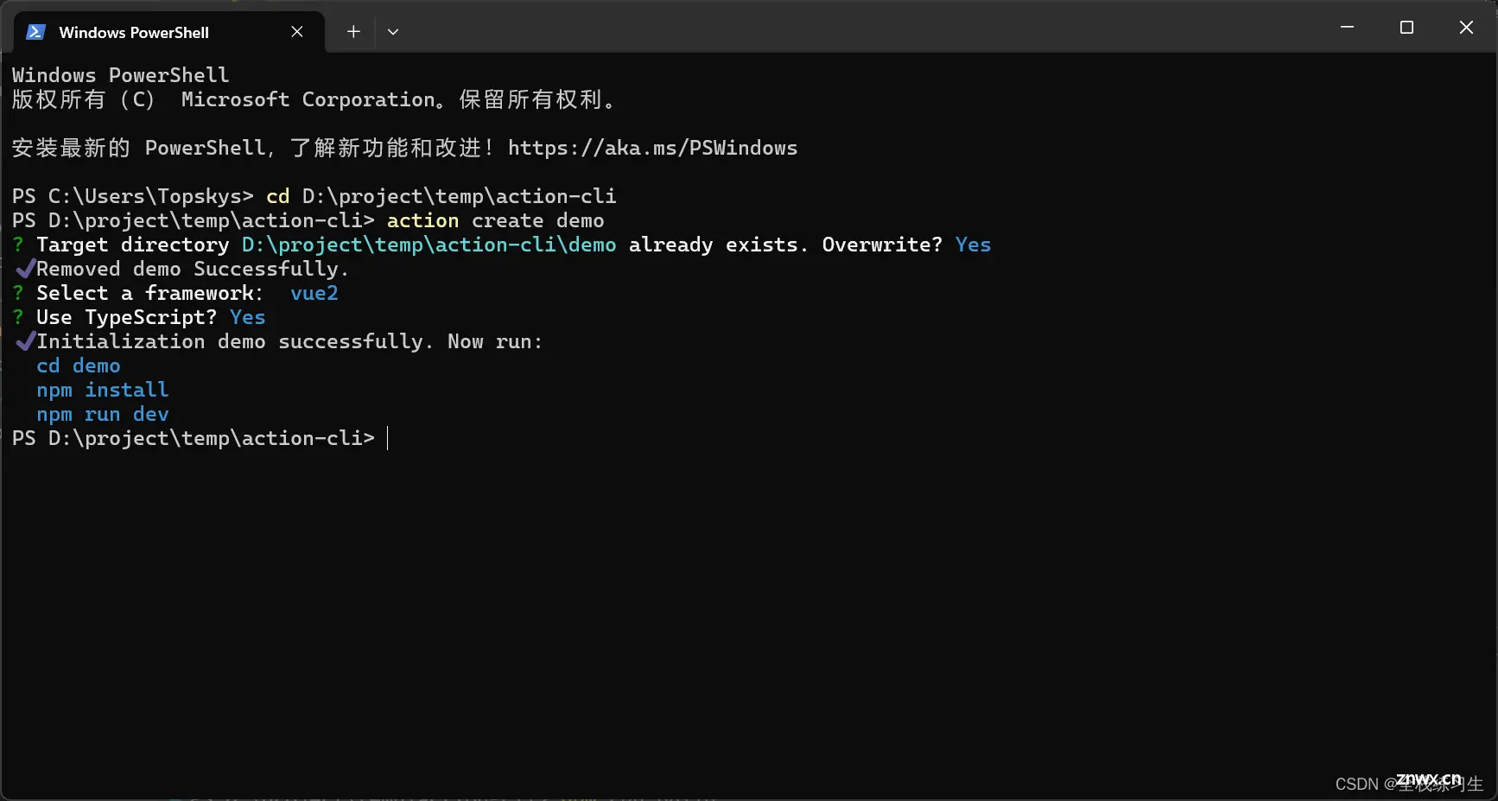Open a new tab with plus button
Viewport: 1498px width, 801px height.
coord(353,32)
